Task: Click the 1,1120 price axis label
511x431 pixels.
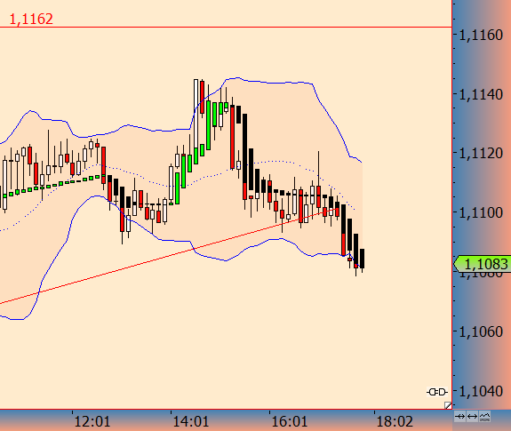Action: pyautogui.click(x=481, y=153)
